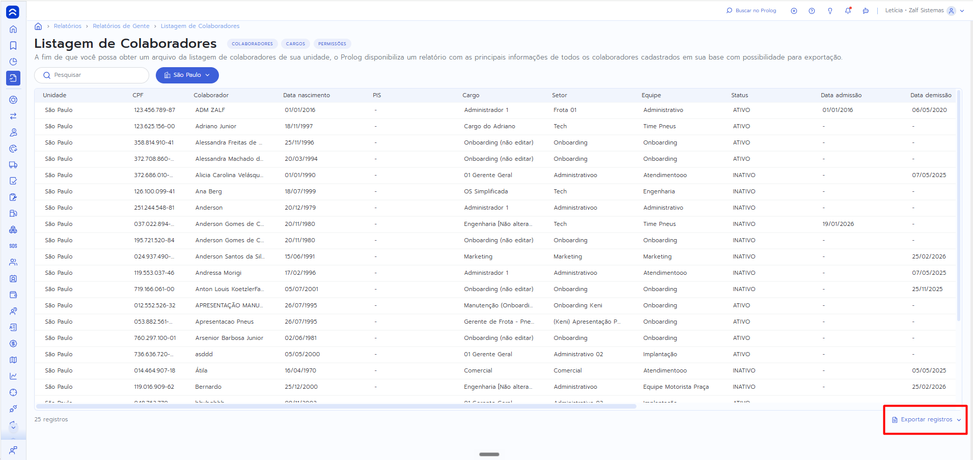
Task: Click Listagem de Colaboradores breadcrumb
Action: point(200,26)
